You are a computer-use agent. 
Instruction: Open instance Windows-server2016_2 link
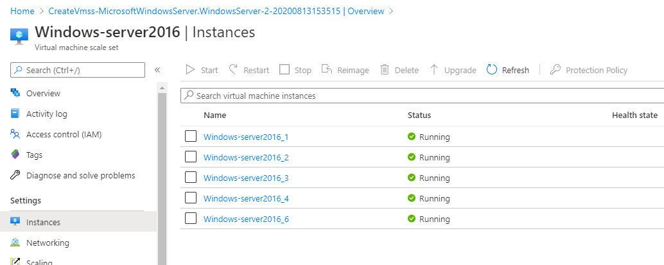[x=246, y=157]
